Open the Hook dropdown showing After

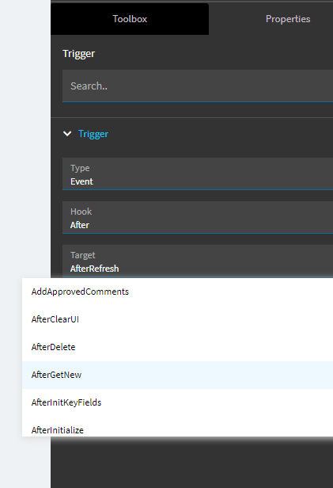[x=198, y=217]
